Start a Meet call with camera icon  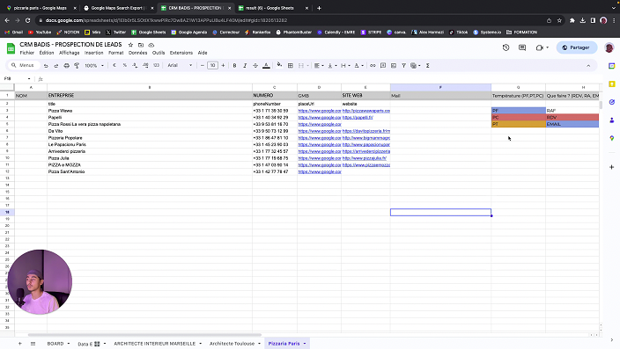(540, 47)
